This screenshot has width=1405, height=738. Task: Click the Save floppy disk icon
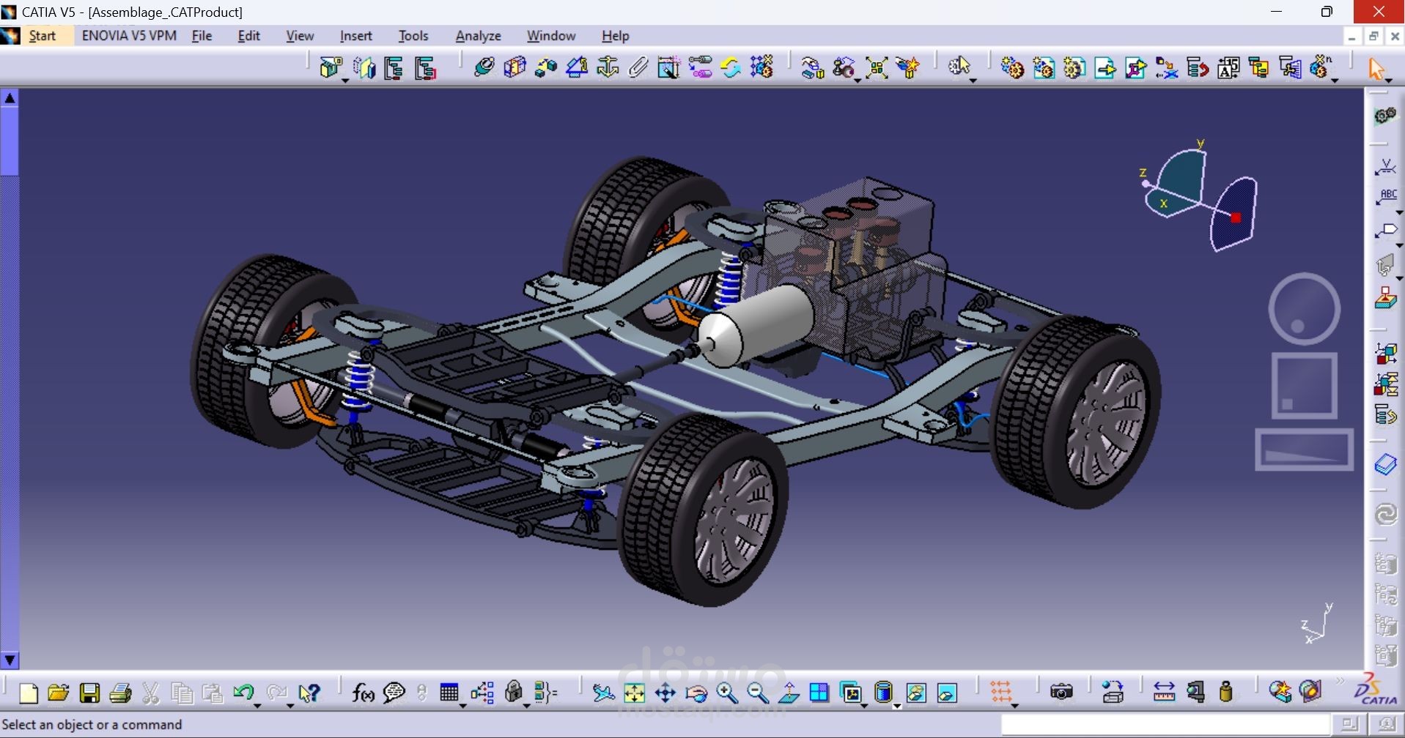pos(89,693)
